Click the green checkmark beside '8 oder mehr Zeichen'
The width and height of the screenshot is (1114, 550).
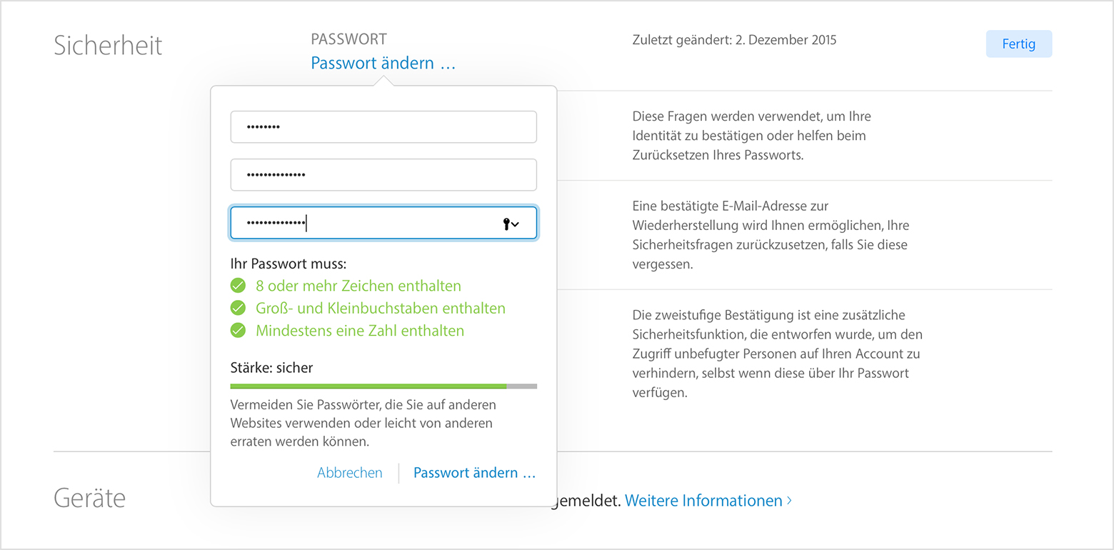(238, 286)
